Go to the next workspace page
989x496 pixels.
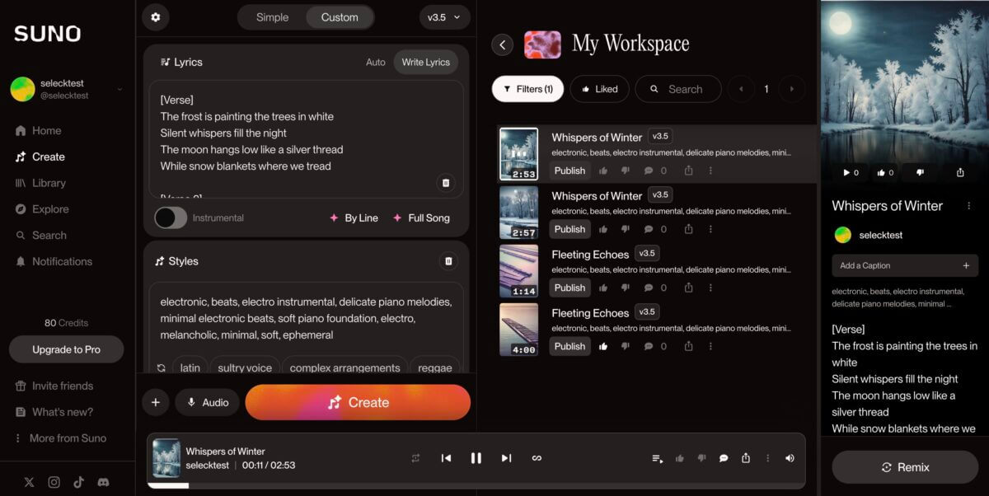792,89
